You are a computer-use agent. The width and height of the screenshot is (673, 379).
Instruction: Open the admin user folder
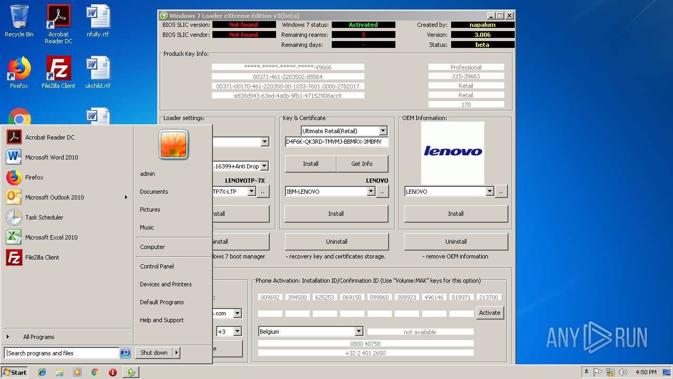point(147,174)
